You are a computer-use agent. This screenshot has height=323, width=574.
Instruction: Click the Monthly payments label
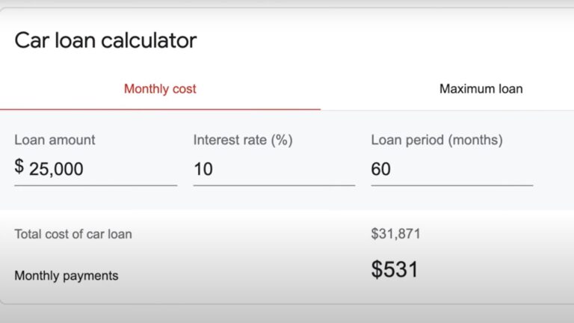[x=67, y=276]
